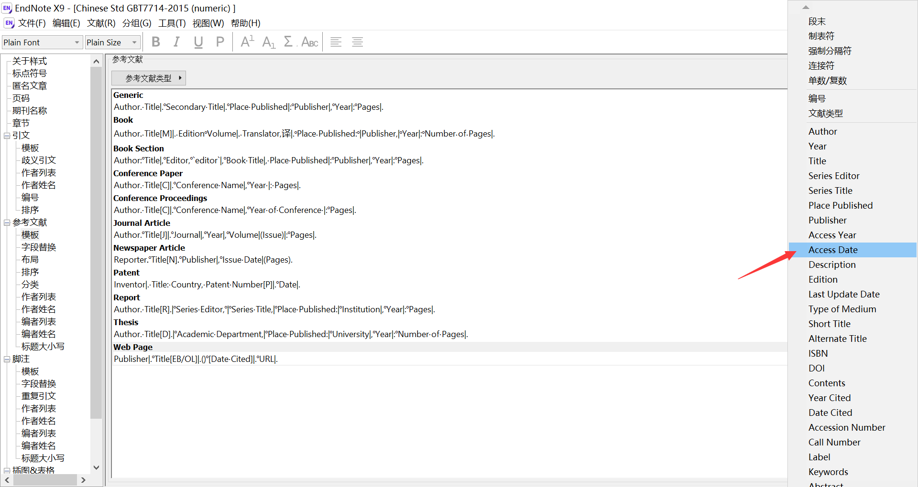Open the 帮助(H) menu
Screen dimensions: 918x487
click(x=246, y=23)
